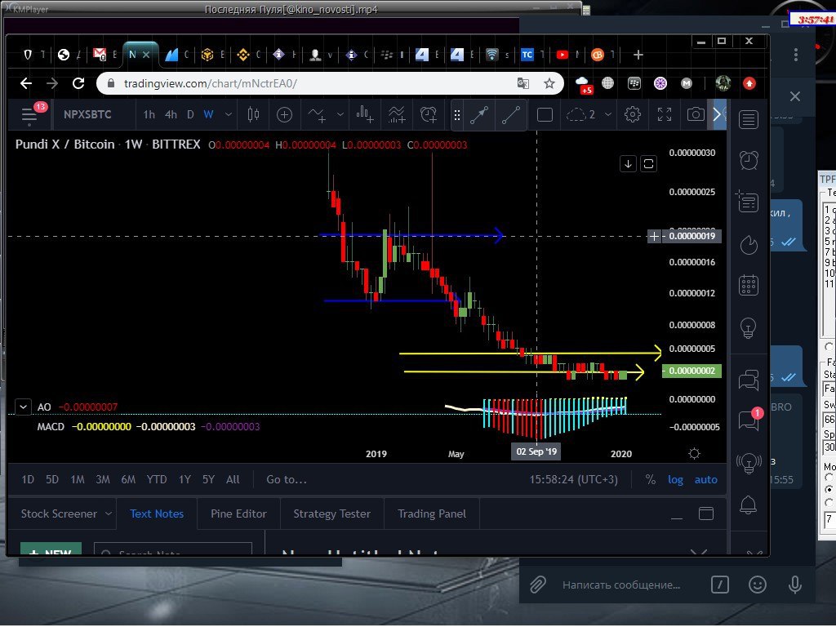The height and width of the screenshot is (627, 836).
Task: Maximize the bottom panel
Action: [706, 514]
